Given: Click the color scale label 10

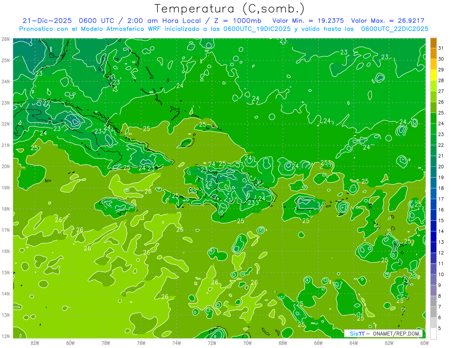Looking at the screenshot, I should [x=441, y=274].
